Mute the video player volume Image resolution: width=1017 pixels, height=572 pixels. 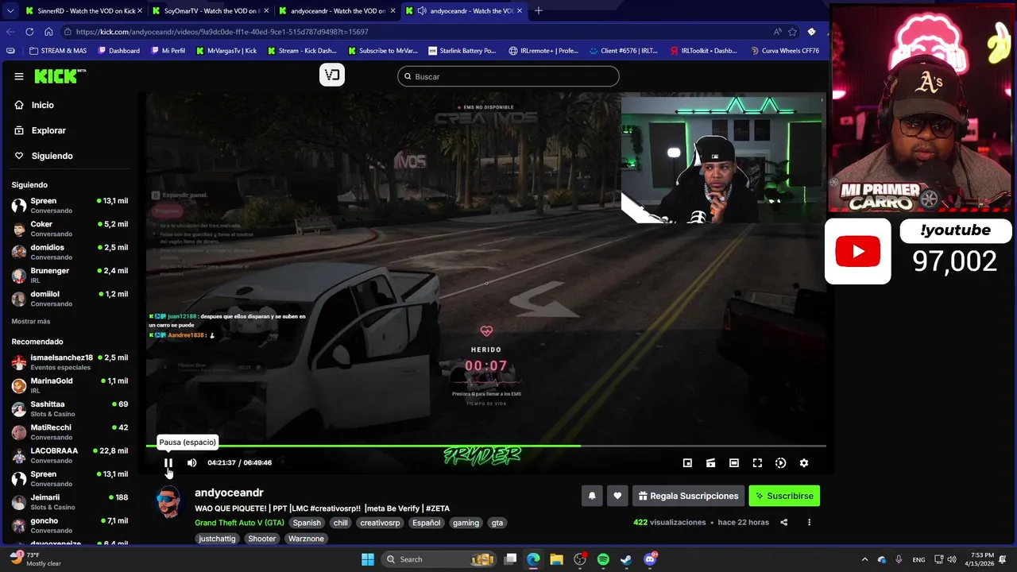[191, 463]
